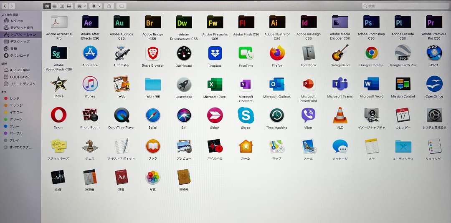The width and height of the screenshot is (451, 223).
Task: Click the edit tags toolbar button
Action: point(121,6)
